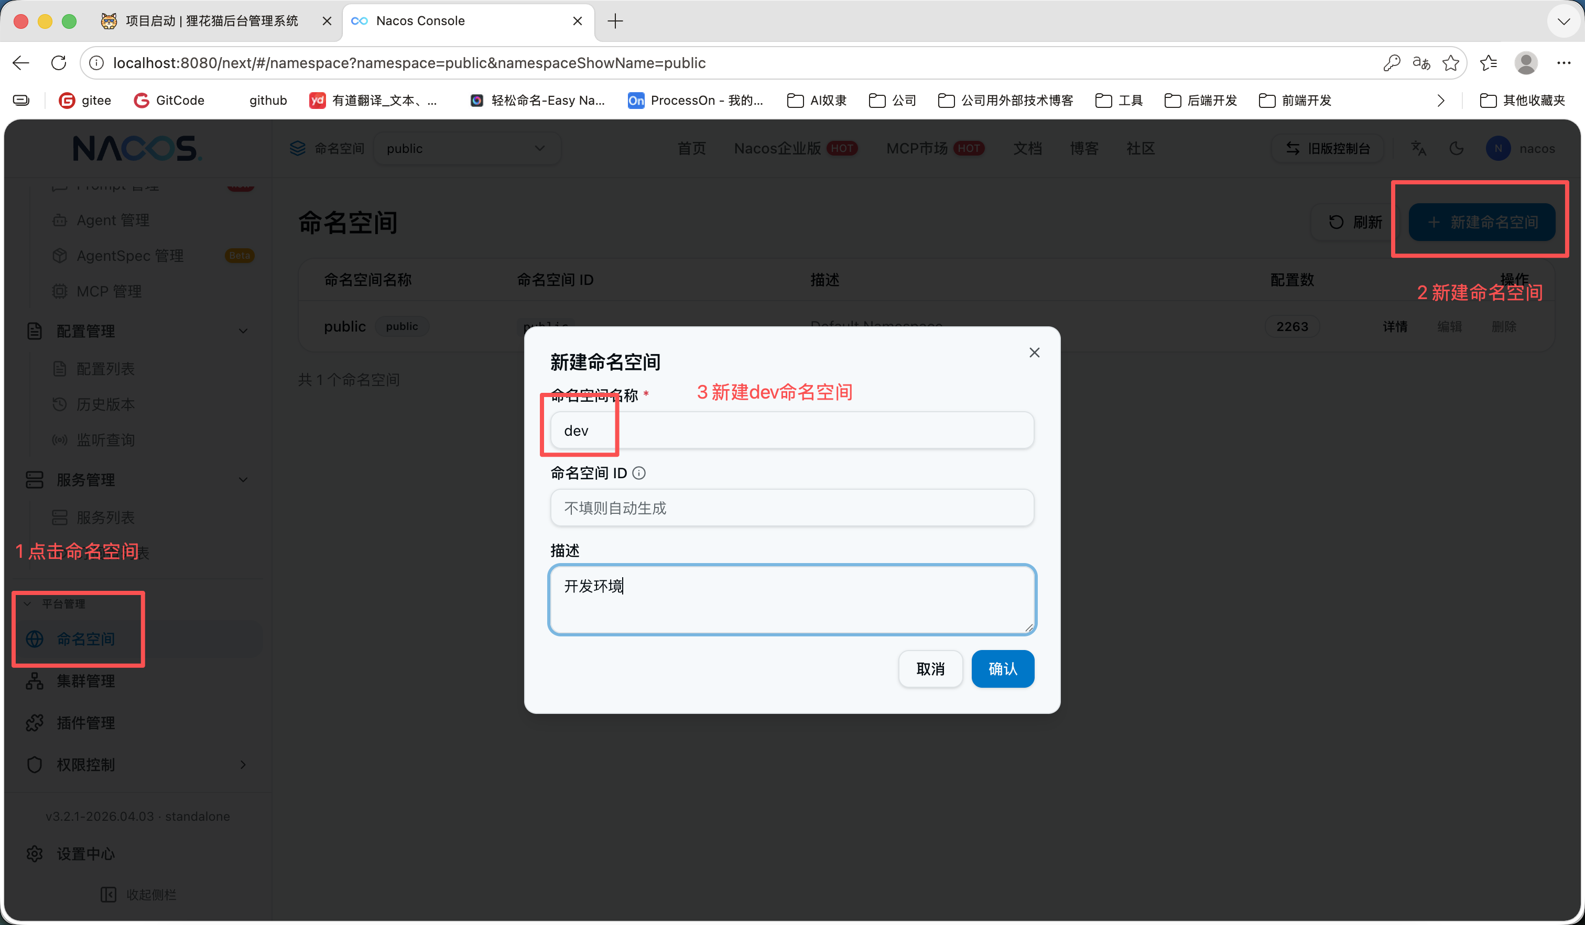This screenshot has width=1585, height=925.
Task: Click 收起侧栏 to collapse sidebar
Action: [x=138, y=894]
